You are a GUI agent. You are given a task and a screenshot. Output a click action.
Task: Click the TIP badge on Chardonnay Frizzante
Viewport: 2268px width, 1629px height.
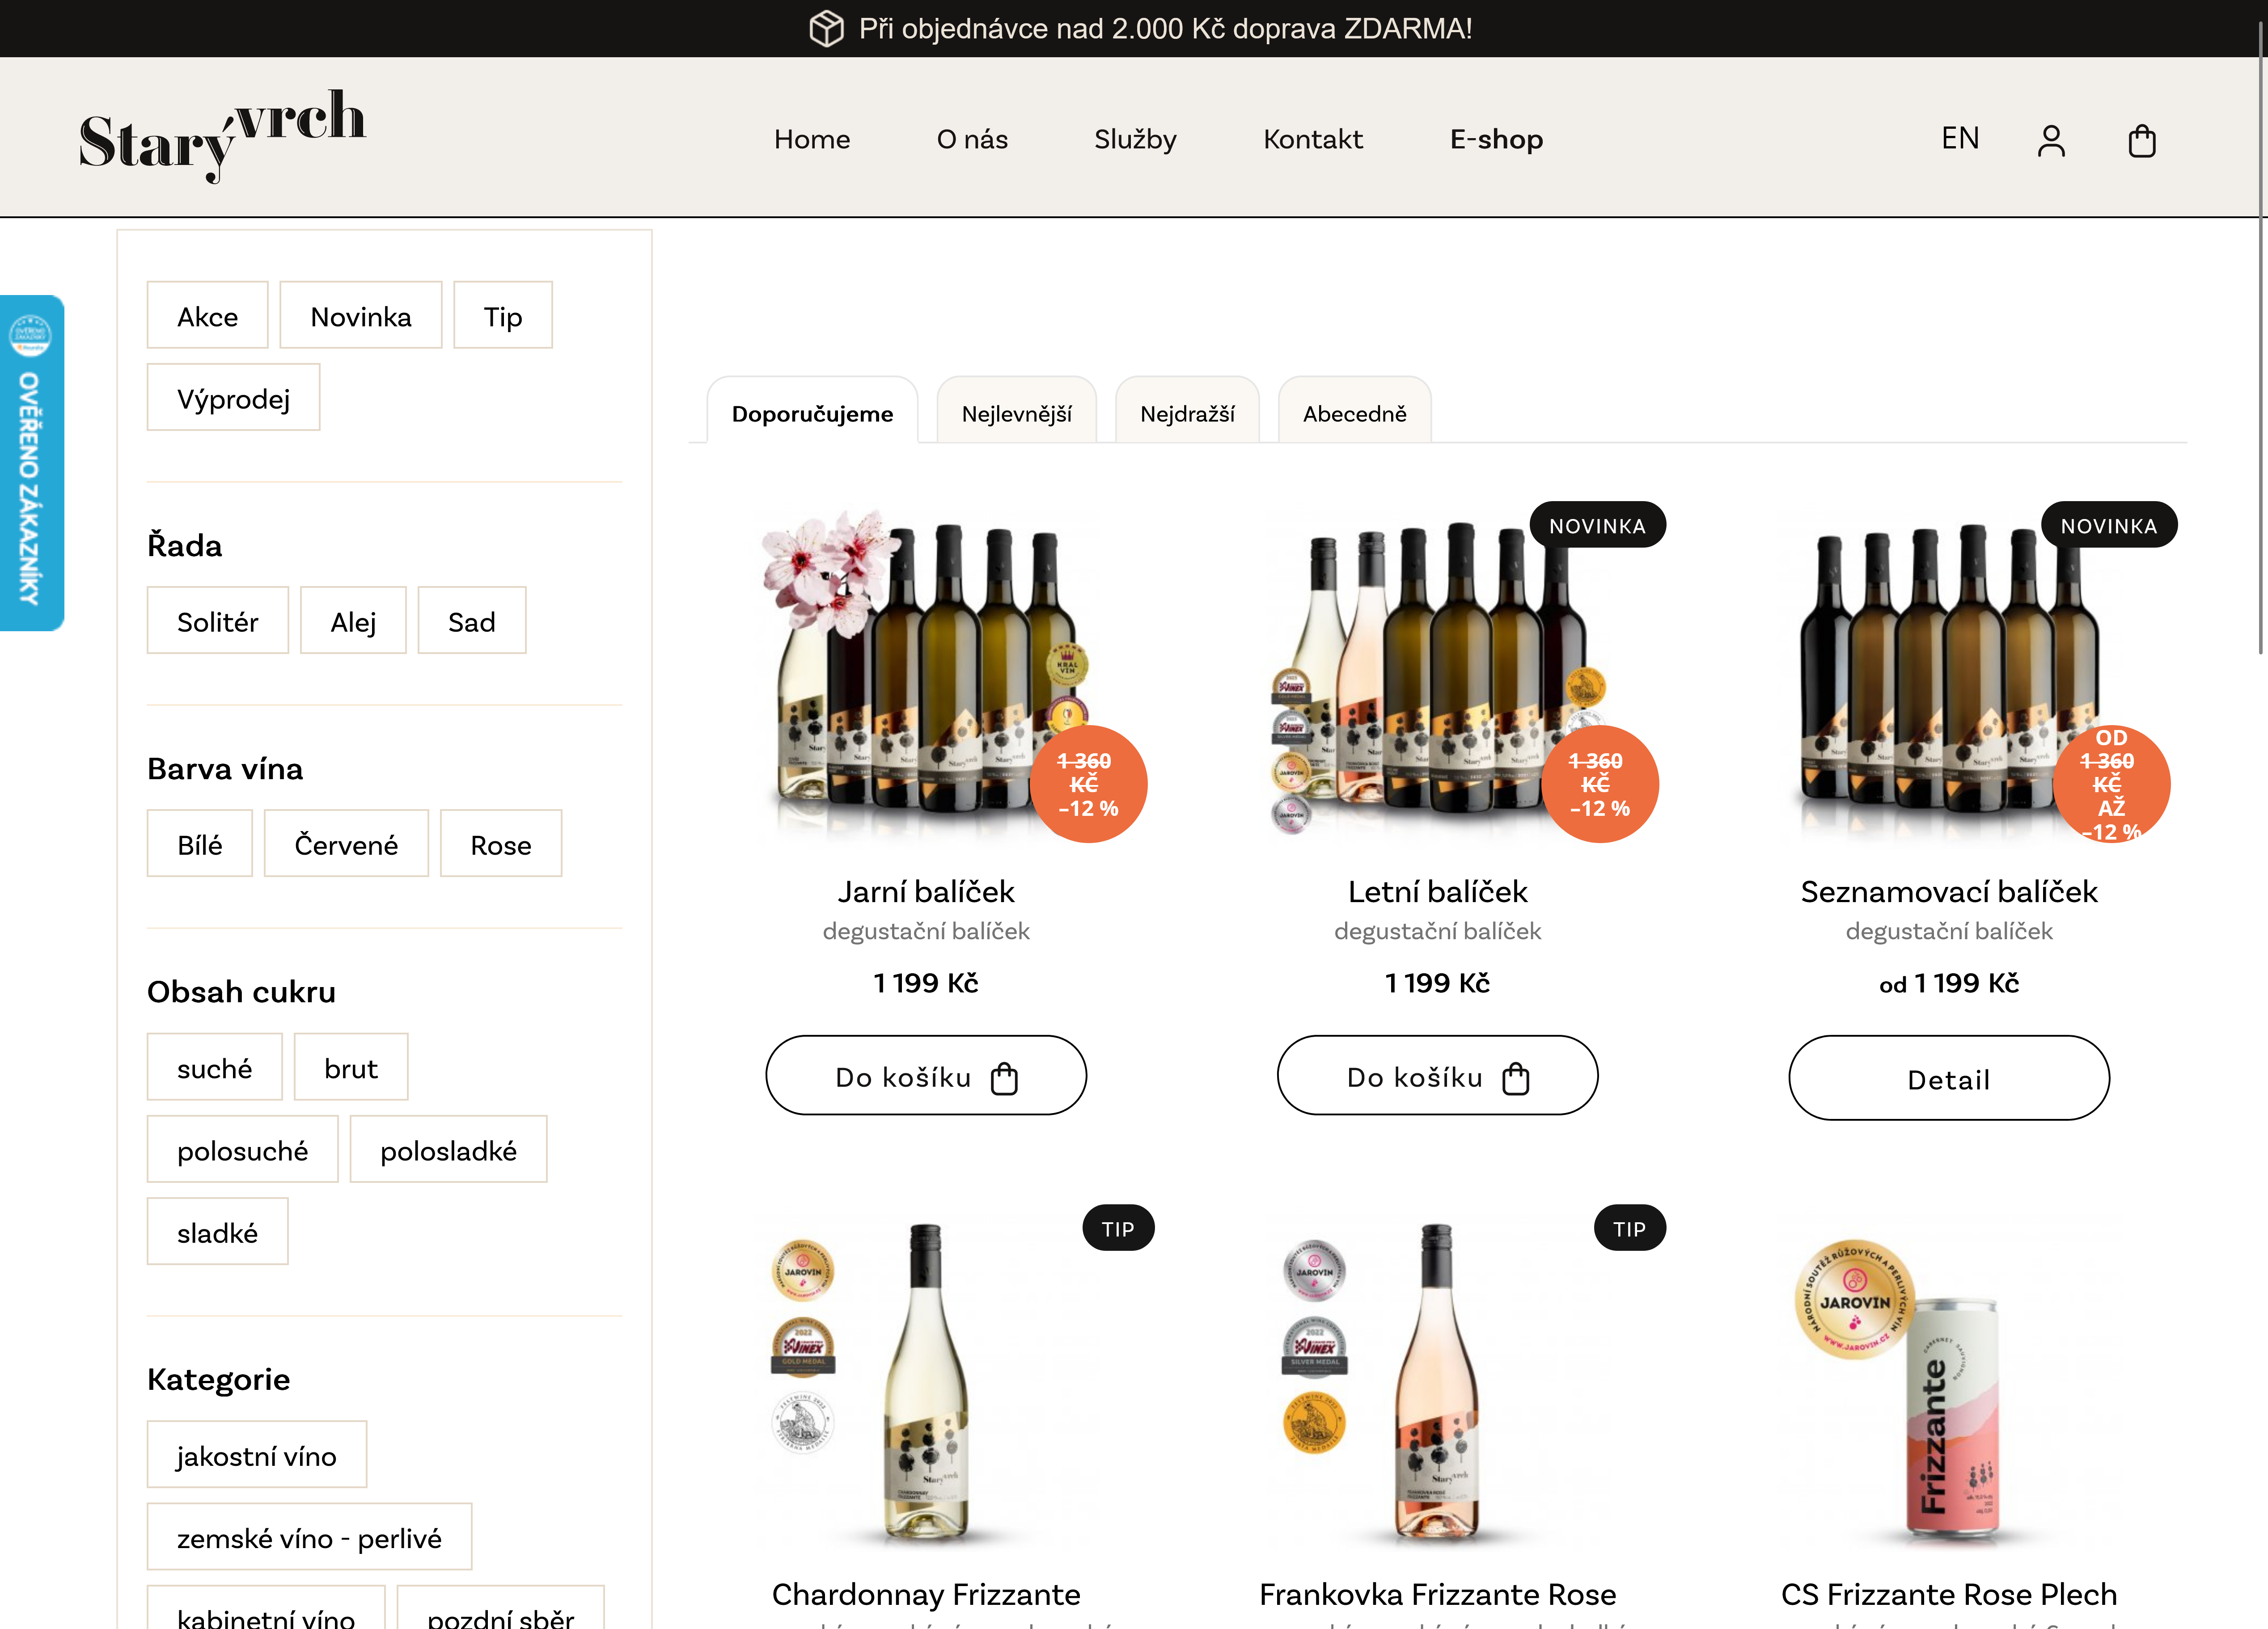tap(1118, 1228)
